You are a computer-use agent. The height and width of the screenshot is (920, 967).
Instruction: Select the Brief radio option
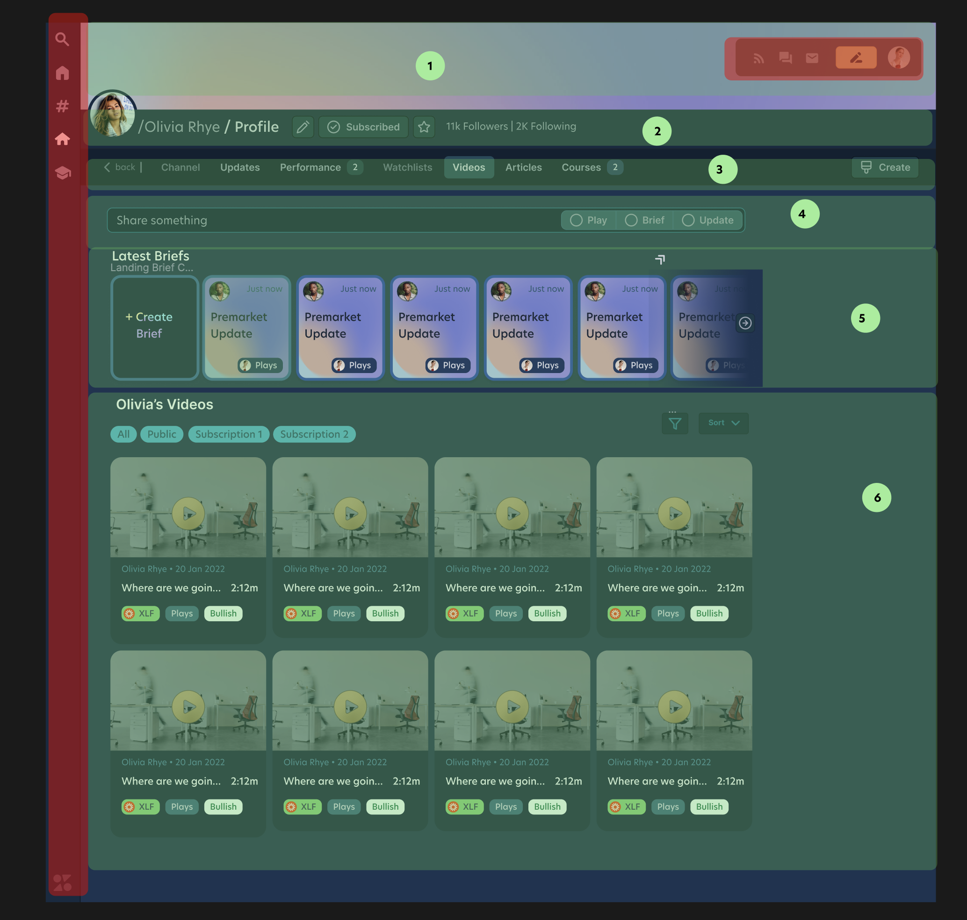(644, 220)
